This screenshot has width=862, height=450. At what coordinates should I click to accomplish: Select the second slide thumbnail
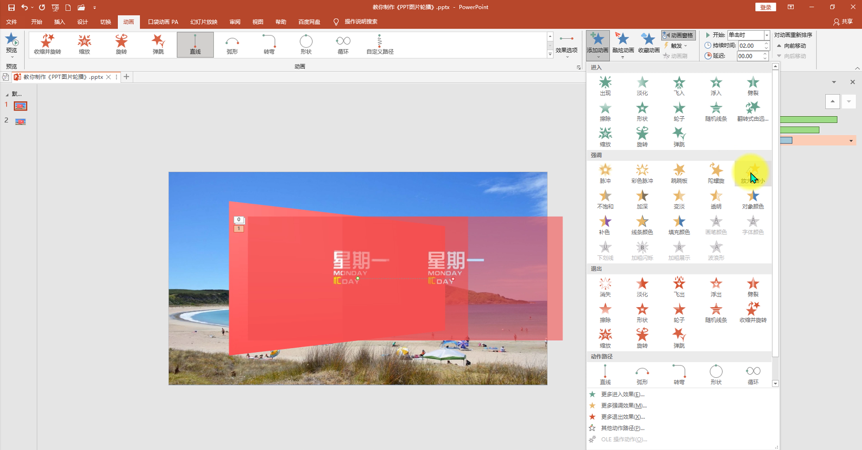click(x=20, y=121)
